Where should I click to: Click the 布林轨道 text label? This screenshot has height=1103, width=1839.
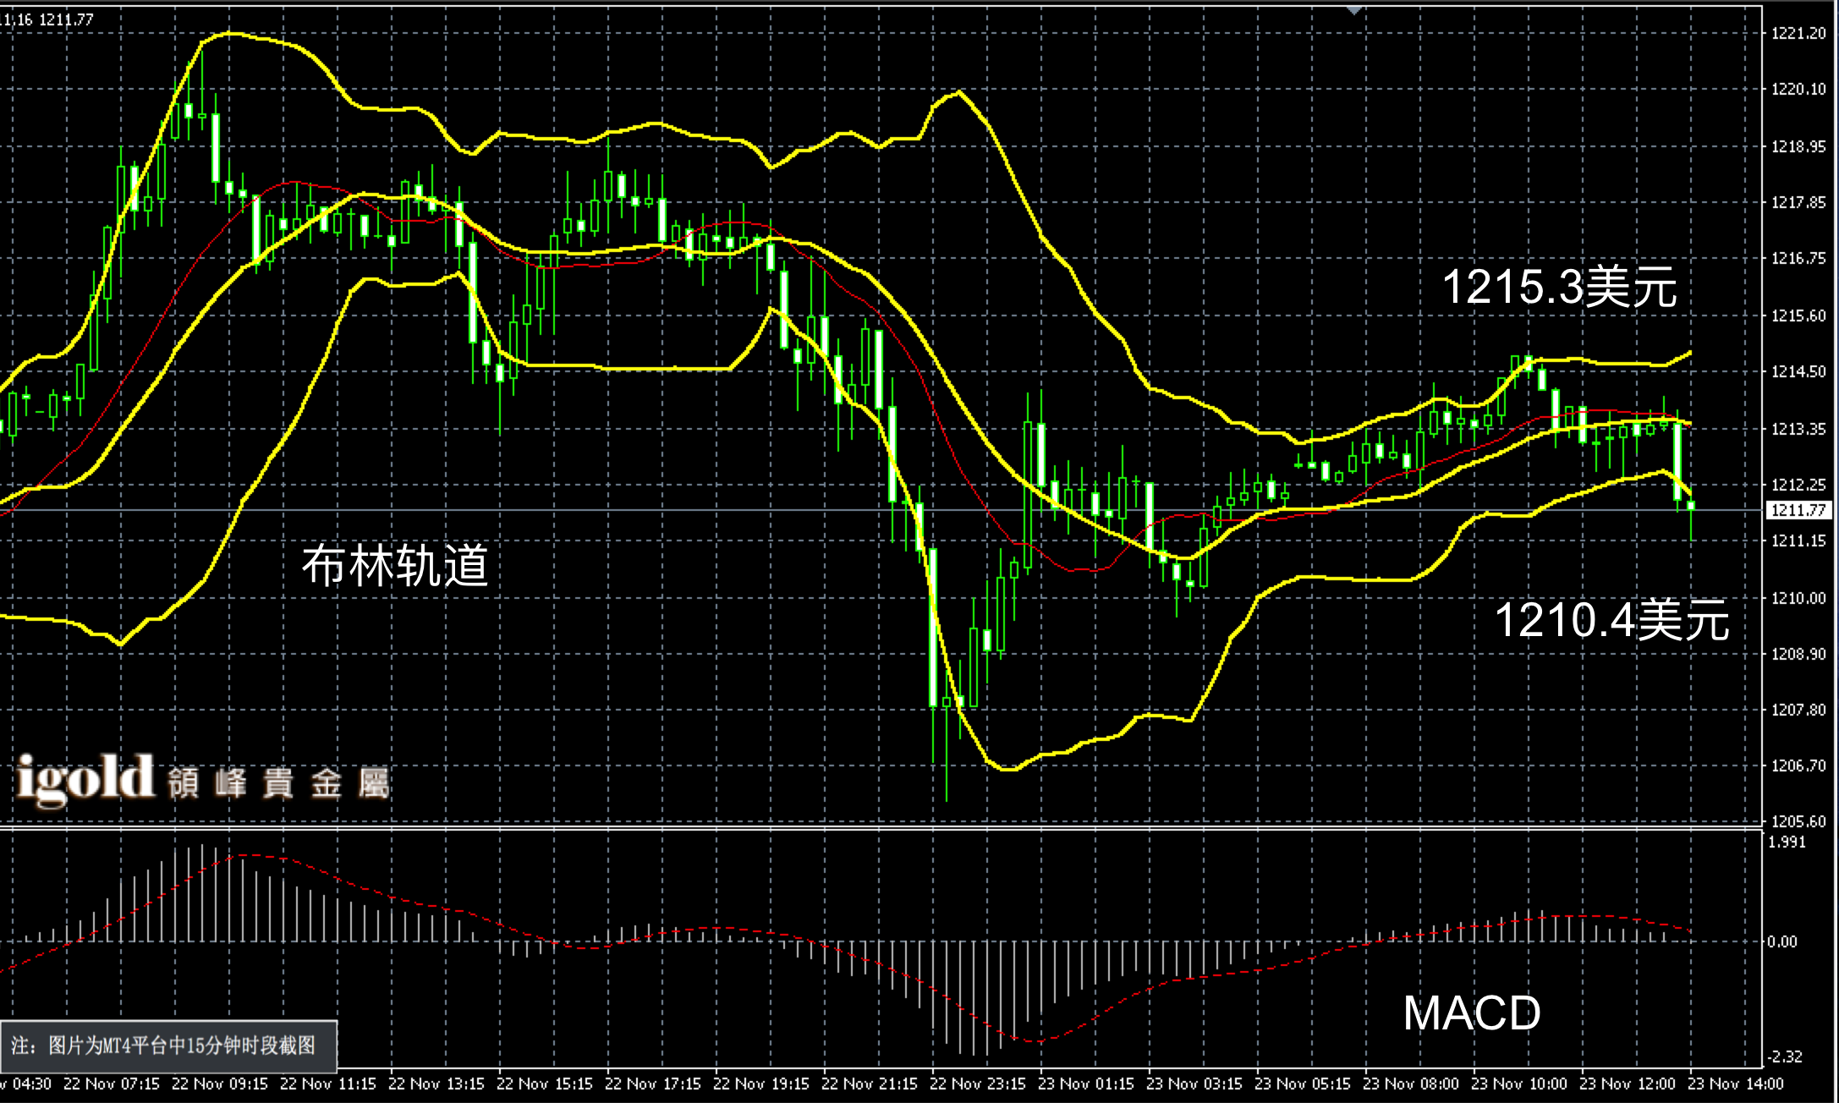point(395,566)
